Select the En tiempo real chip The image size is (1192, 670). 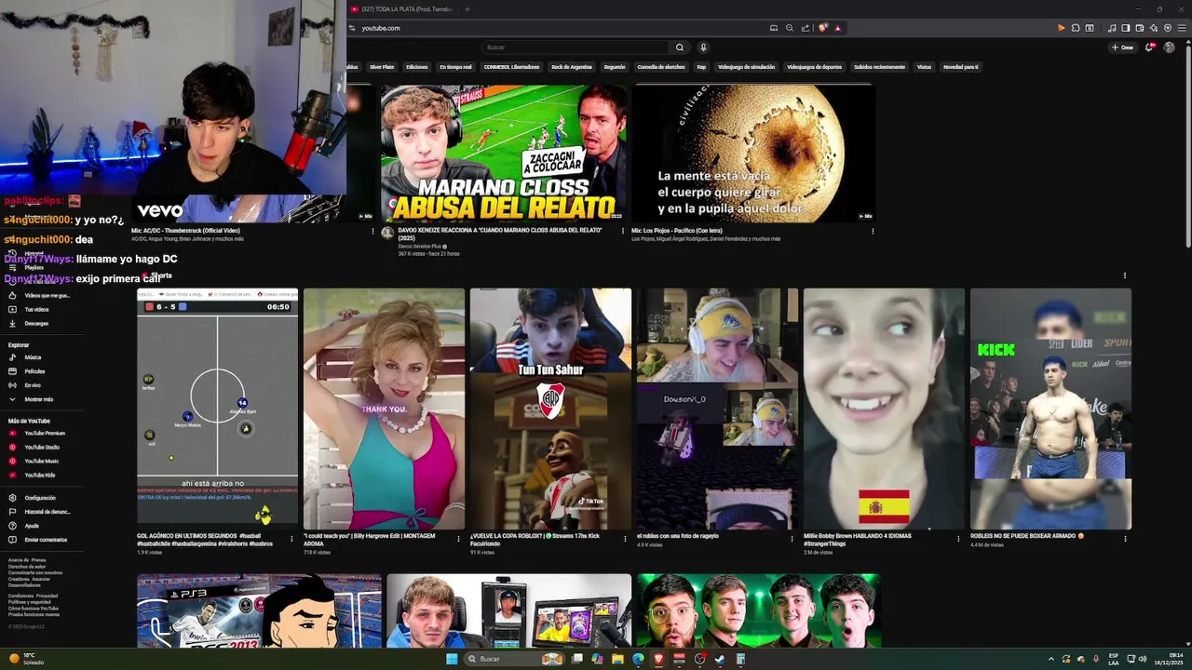coord(456,67)
